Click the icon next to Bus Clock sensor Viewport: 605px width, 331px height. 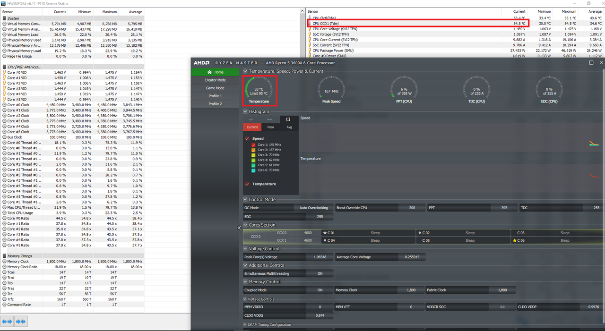point(5,137)
